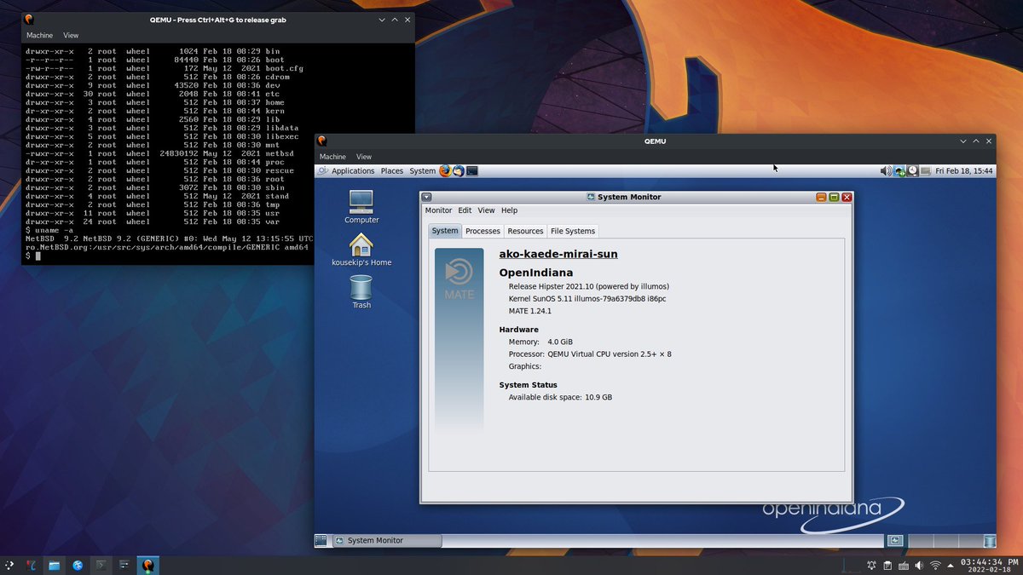Image resolution: width=1023 pixels, height=575 pixels.
Task: Click the trash applet in MATE bottom panel
Action: tap(990, 540)
